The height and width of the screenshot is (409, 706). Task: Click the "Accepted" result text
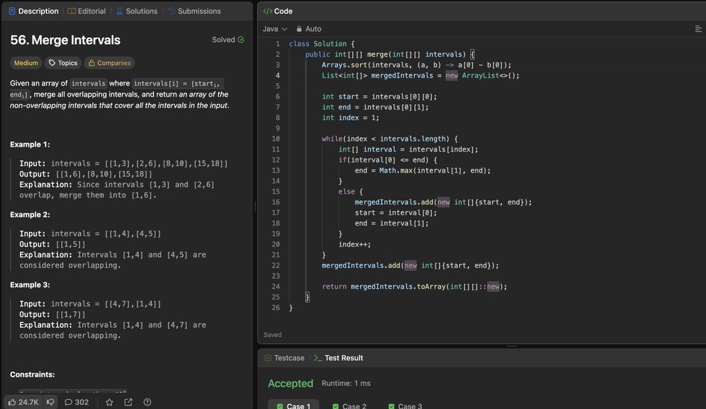(291, 383)
